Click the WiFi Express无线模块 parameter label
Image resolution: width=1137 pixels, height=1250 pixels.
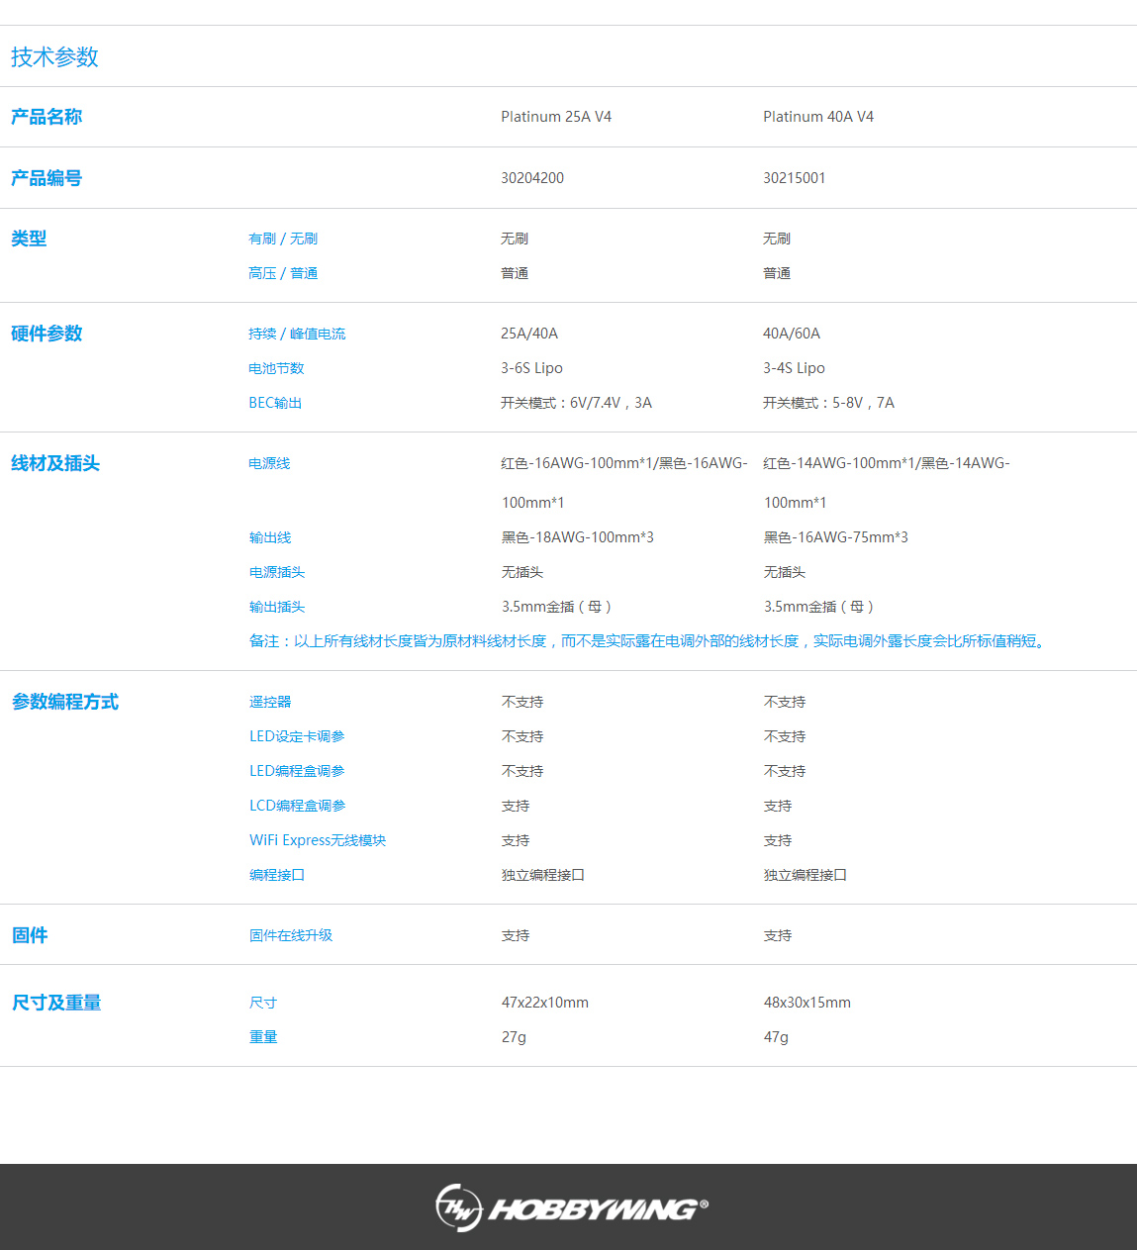coord(318,840)
